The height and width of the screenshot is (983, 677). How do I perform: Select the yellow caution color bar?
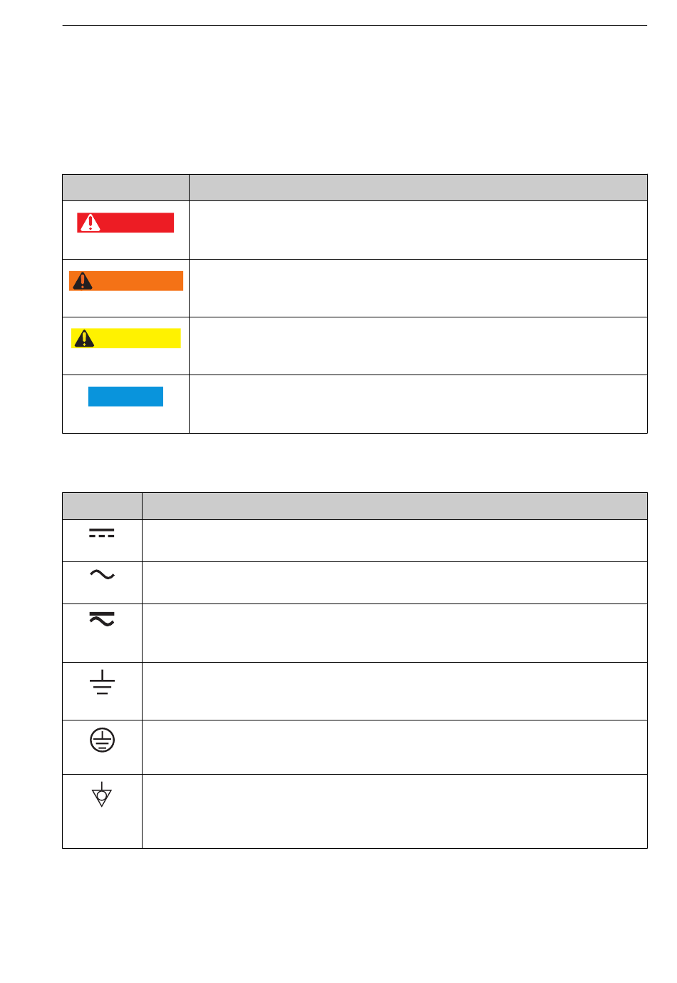point(126,338)
